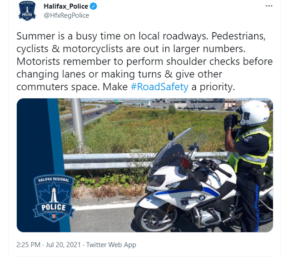Image resolution: width=282 pixels, height=258 pixels.
Task: Click the motorcycle front wheel in photo
Action: pos(155,218)
